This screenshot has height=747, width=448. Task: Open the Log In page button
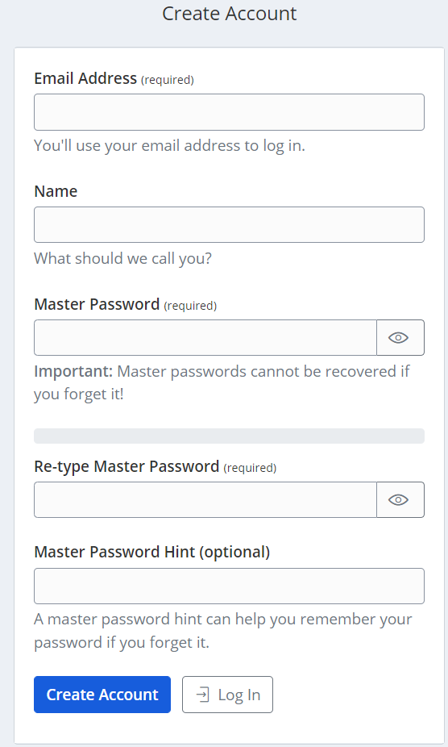point(227,695)
